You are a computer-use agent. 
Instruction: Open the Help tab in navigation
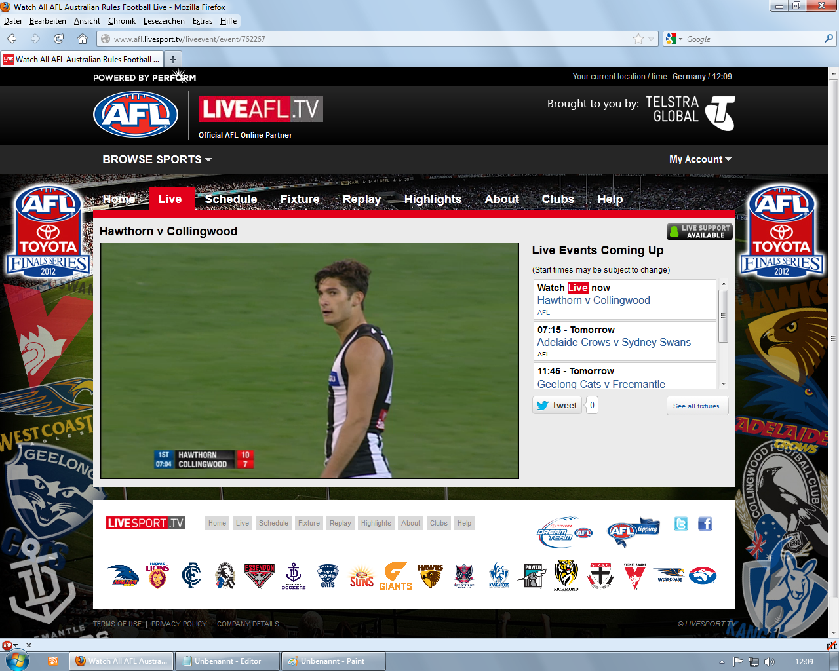pyautogui.click(x=610, y=199)
